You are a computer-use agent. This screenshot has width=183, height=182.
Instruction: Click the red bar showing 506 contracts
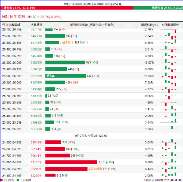58,156
